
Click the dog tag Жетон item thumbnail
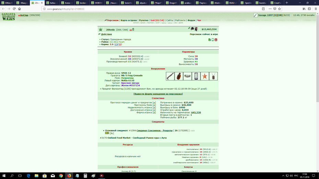coord(213,76)
